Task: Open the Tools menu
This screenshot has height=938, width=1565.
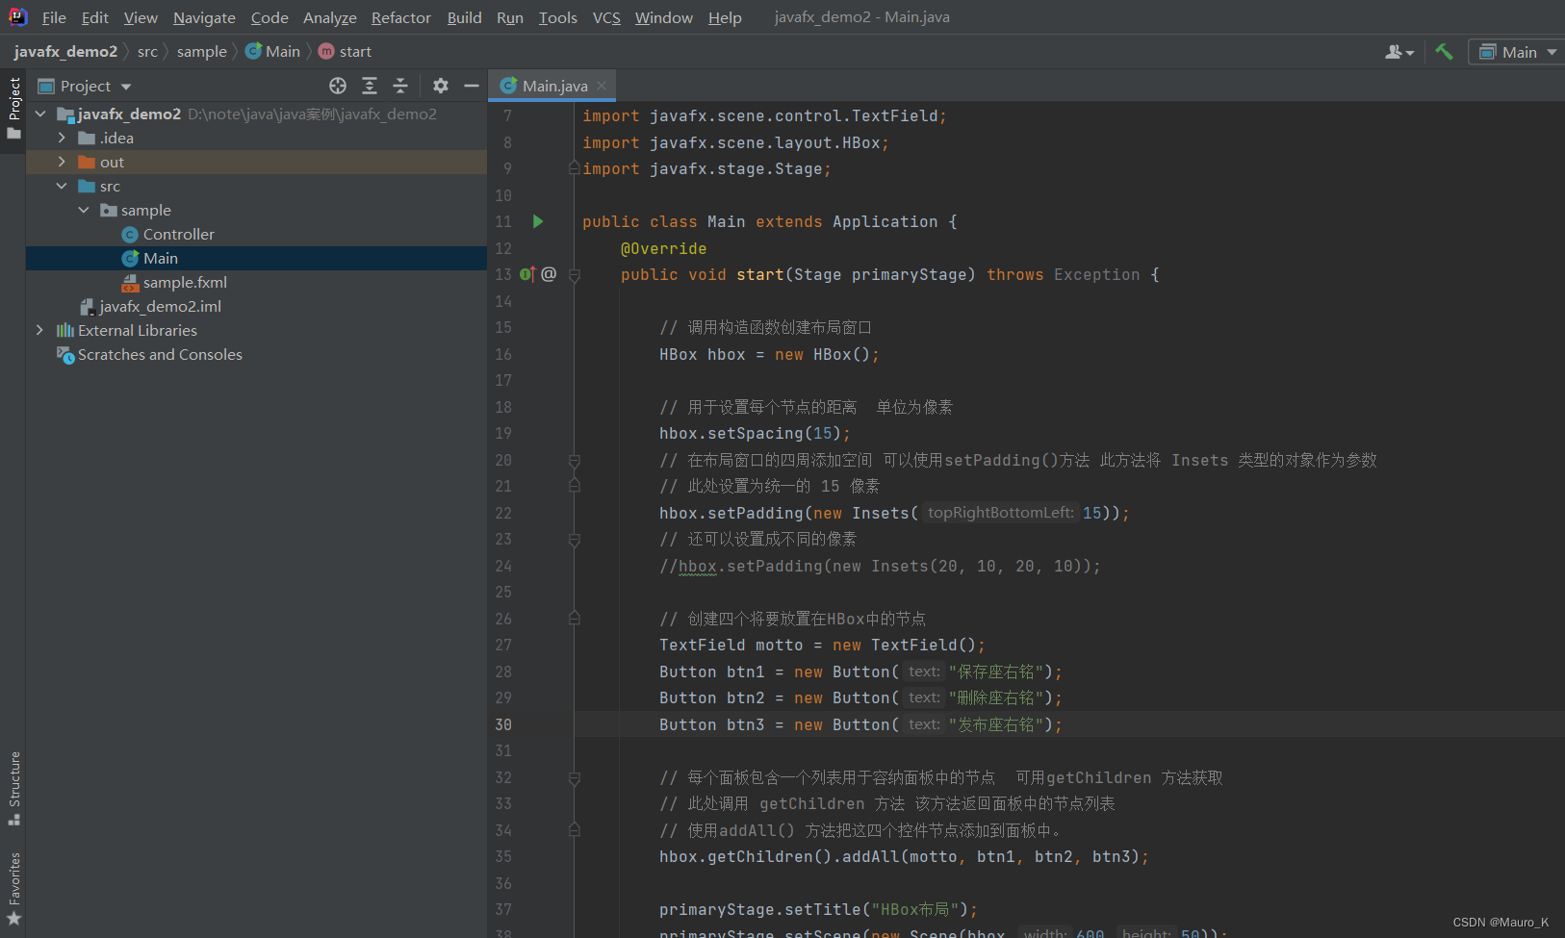Action: coord(558,17)
